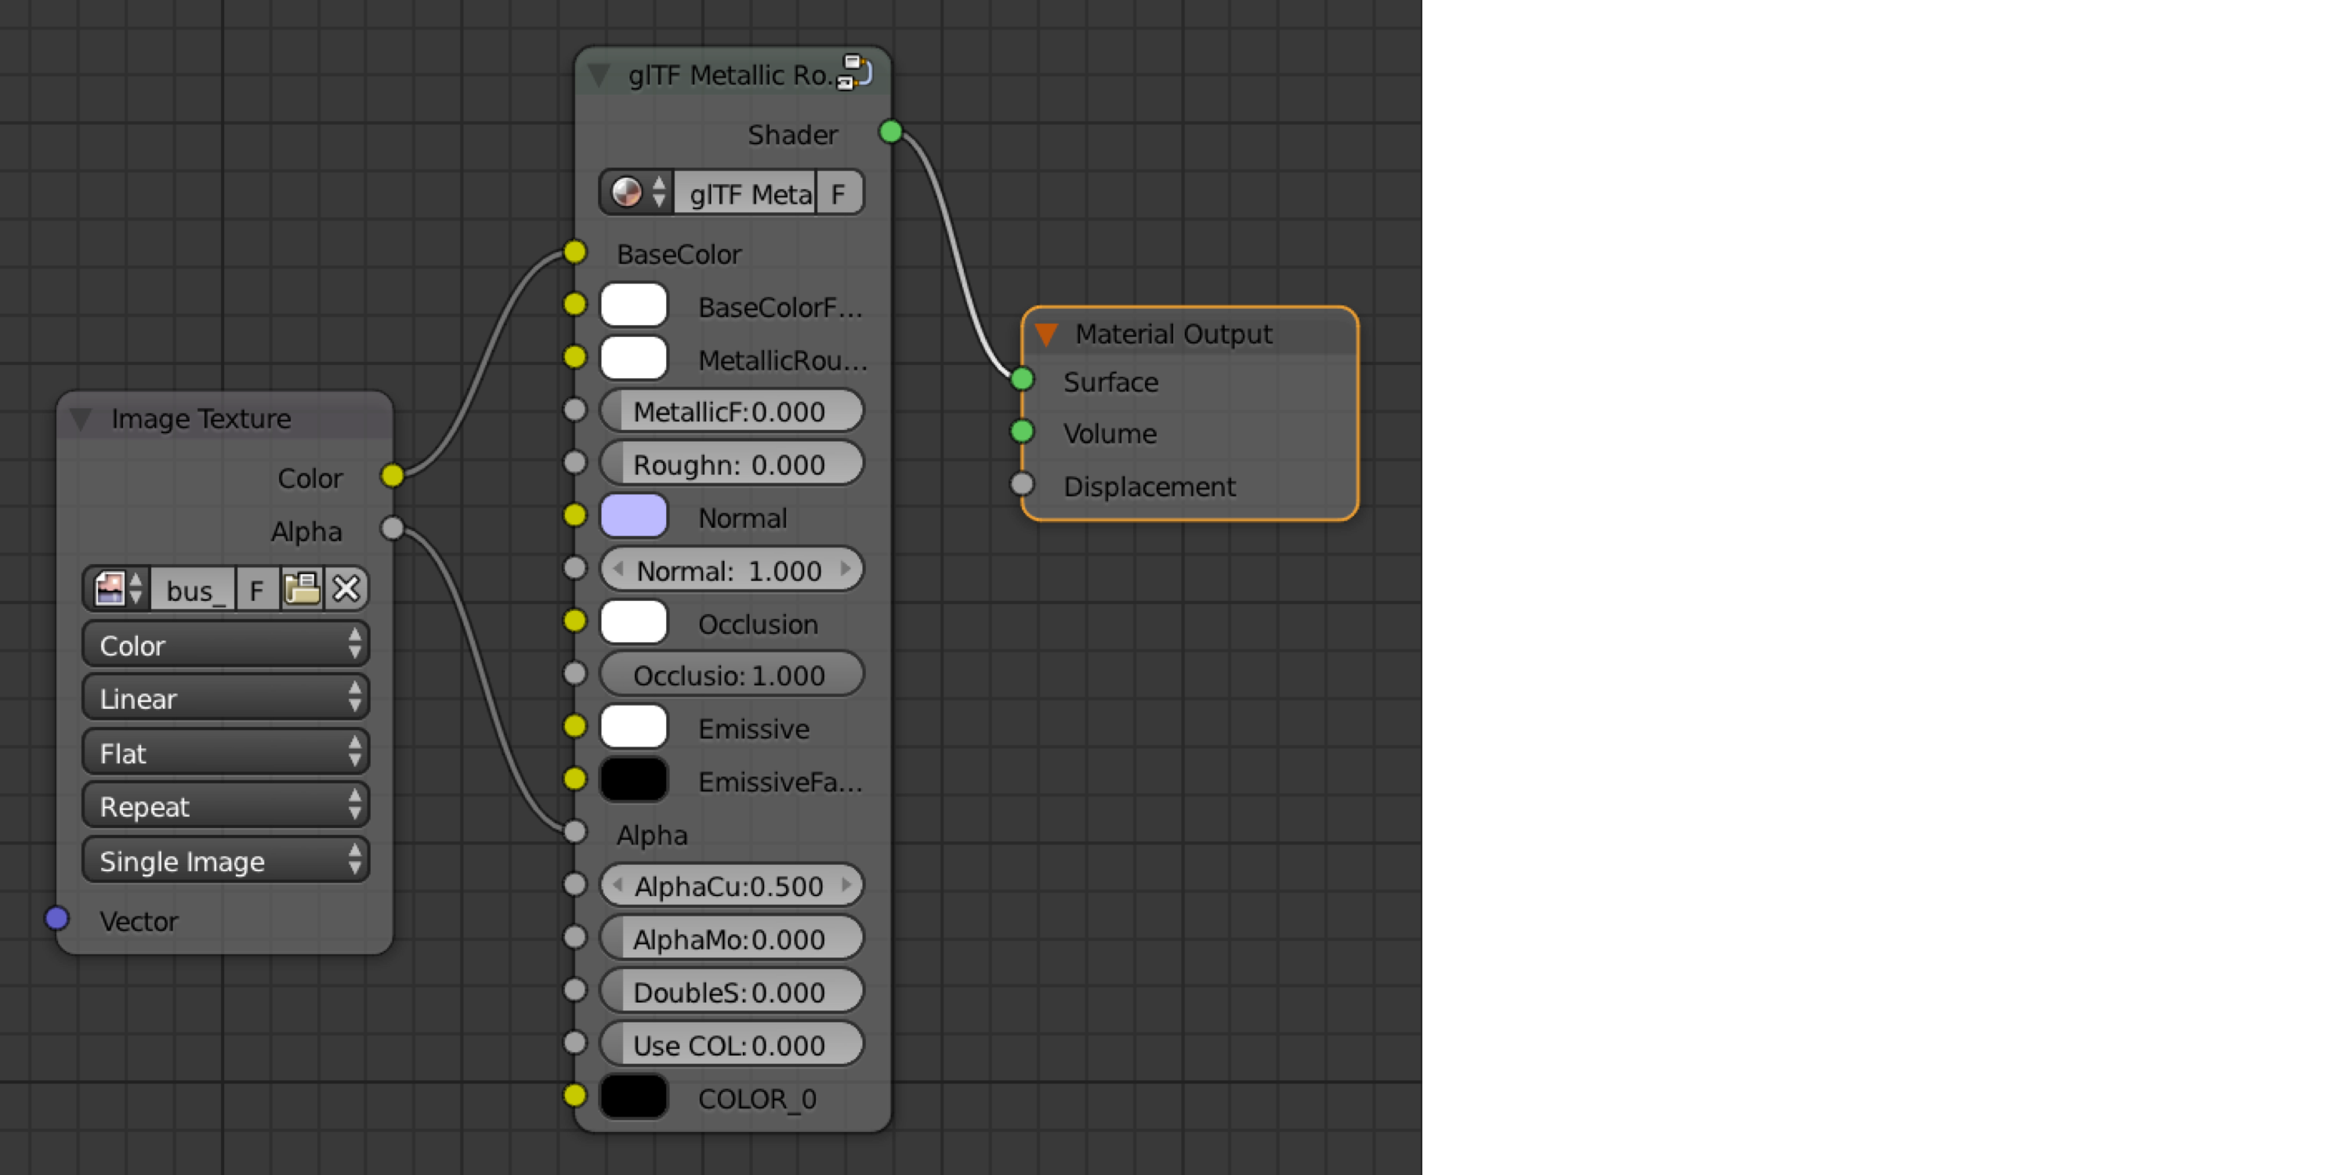Toggle fake user F next to glTF Meta group
Image resolution: width=2351 pixels, height=1175 pixels.
839,193
